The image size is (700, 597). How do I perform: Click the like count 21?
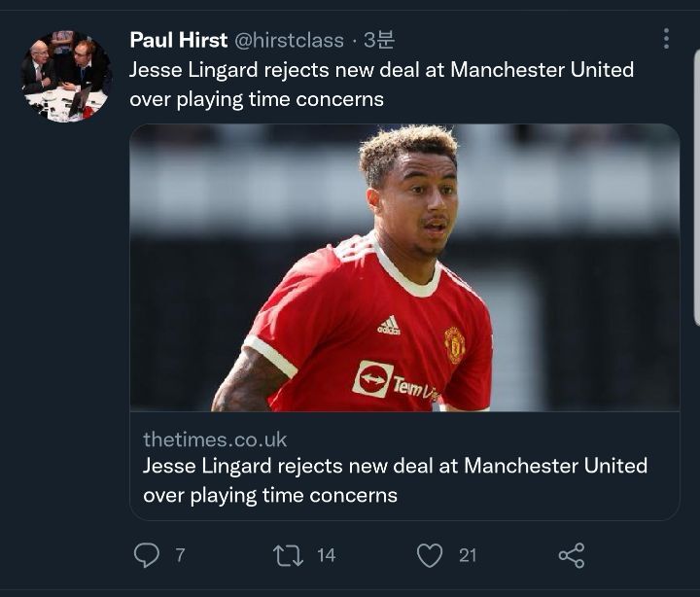coord(468,554)
